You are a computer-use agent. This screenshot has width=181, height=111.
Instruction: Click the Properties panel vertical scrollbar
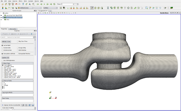(x=35, y=48)
